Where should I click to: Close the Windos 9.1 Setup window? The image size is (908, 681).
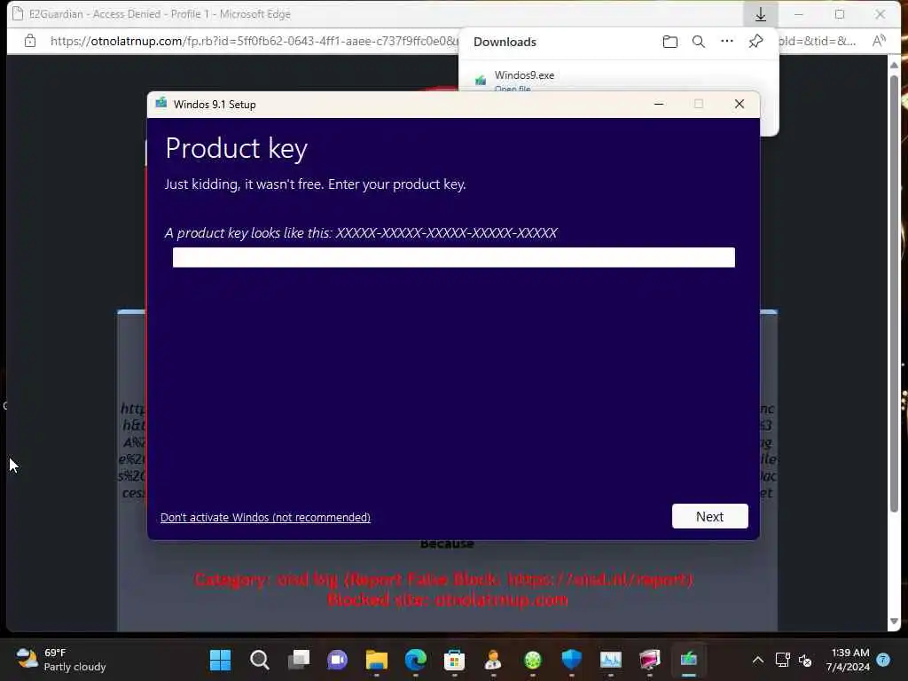(x=740, y=105)
